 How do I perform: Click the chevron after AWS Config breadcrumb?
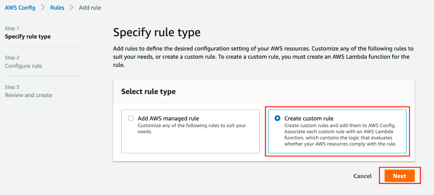click(43, 8)
